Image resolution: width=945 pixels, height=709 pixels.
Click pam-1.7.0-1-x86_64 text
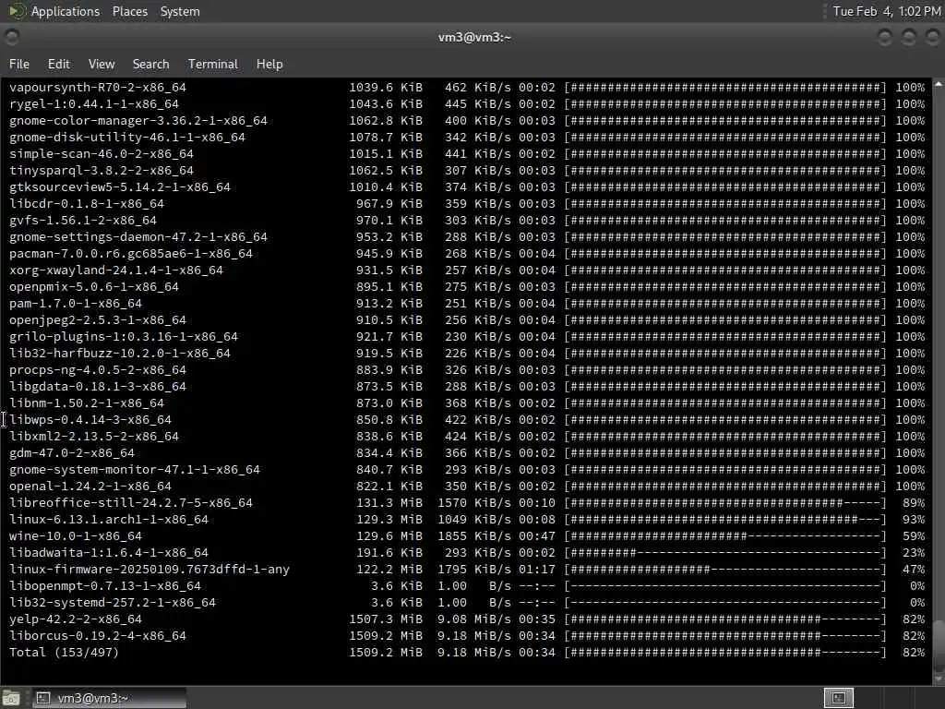coord(76,303)
